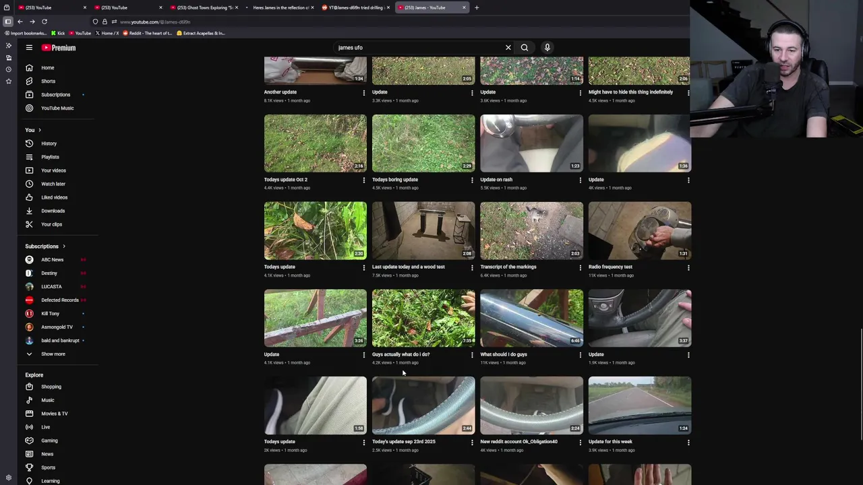Go back with the browser back arrow

coord(20,22)
